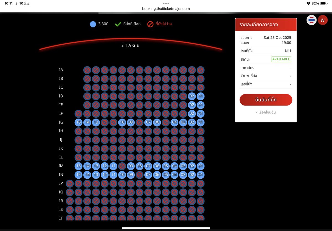Select seat 02 in row IG
This screenshot has height=231, width=332.
pyautogui.click(x=191, y=122)
